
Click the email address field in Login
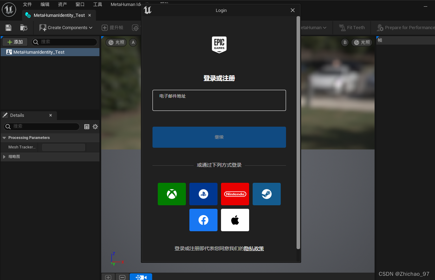[x=219, y=100]
